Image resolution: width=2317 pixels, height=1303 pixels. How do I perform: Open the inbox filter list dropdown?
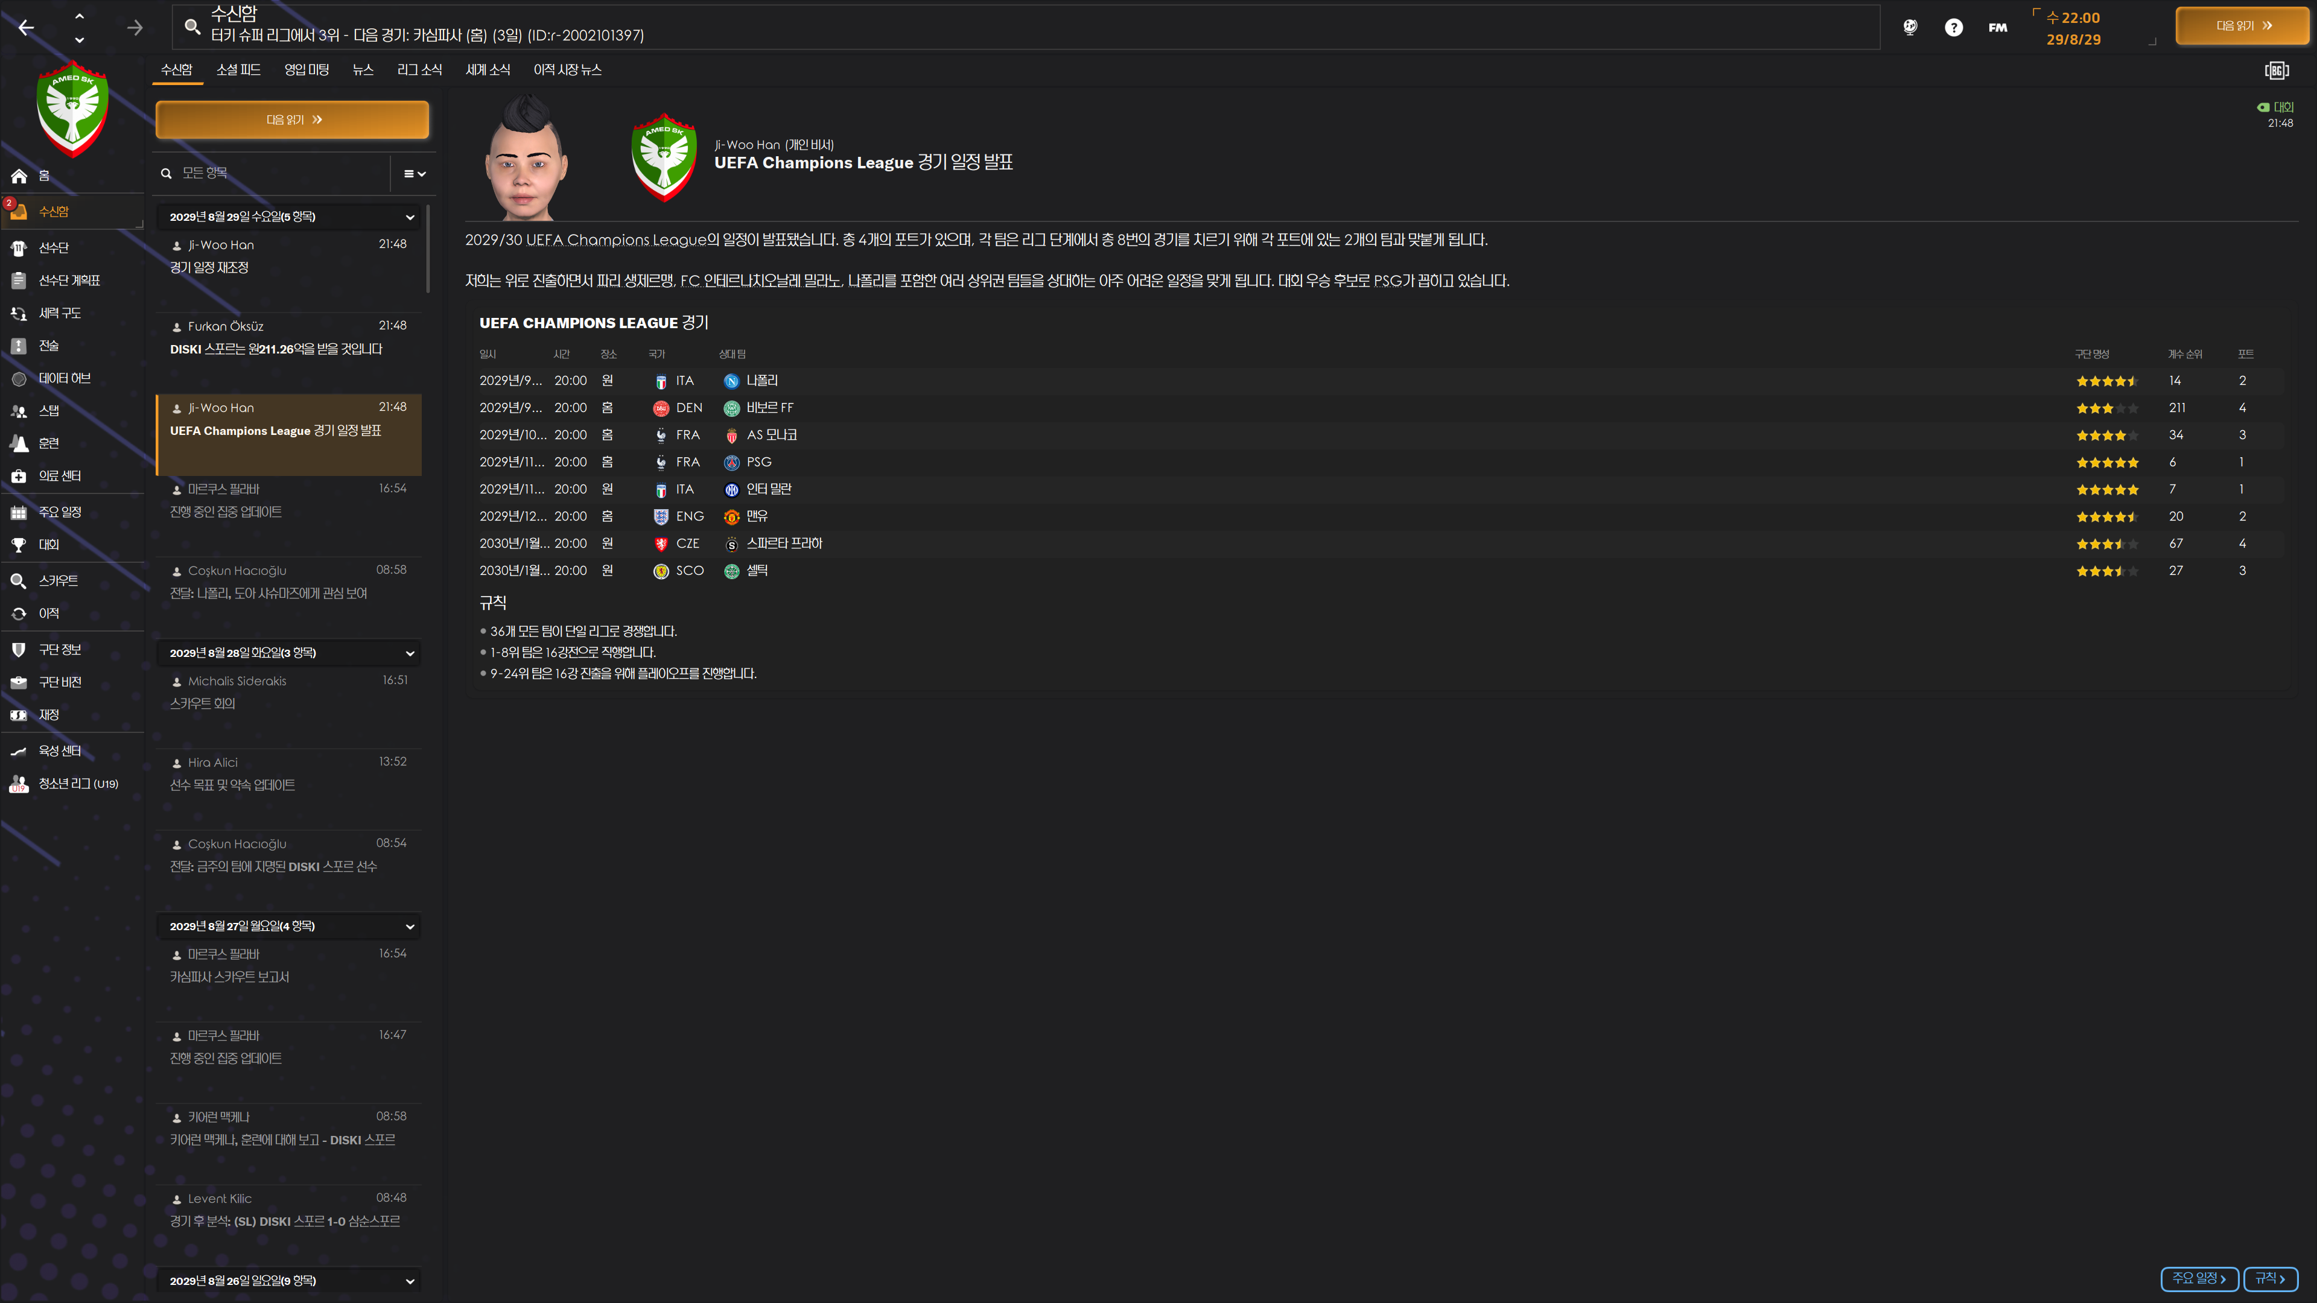[414, 174]
